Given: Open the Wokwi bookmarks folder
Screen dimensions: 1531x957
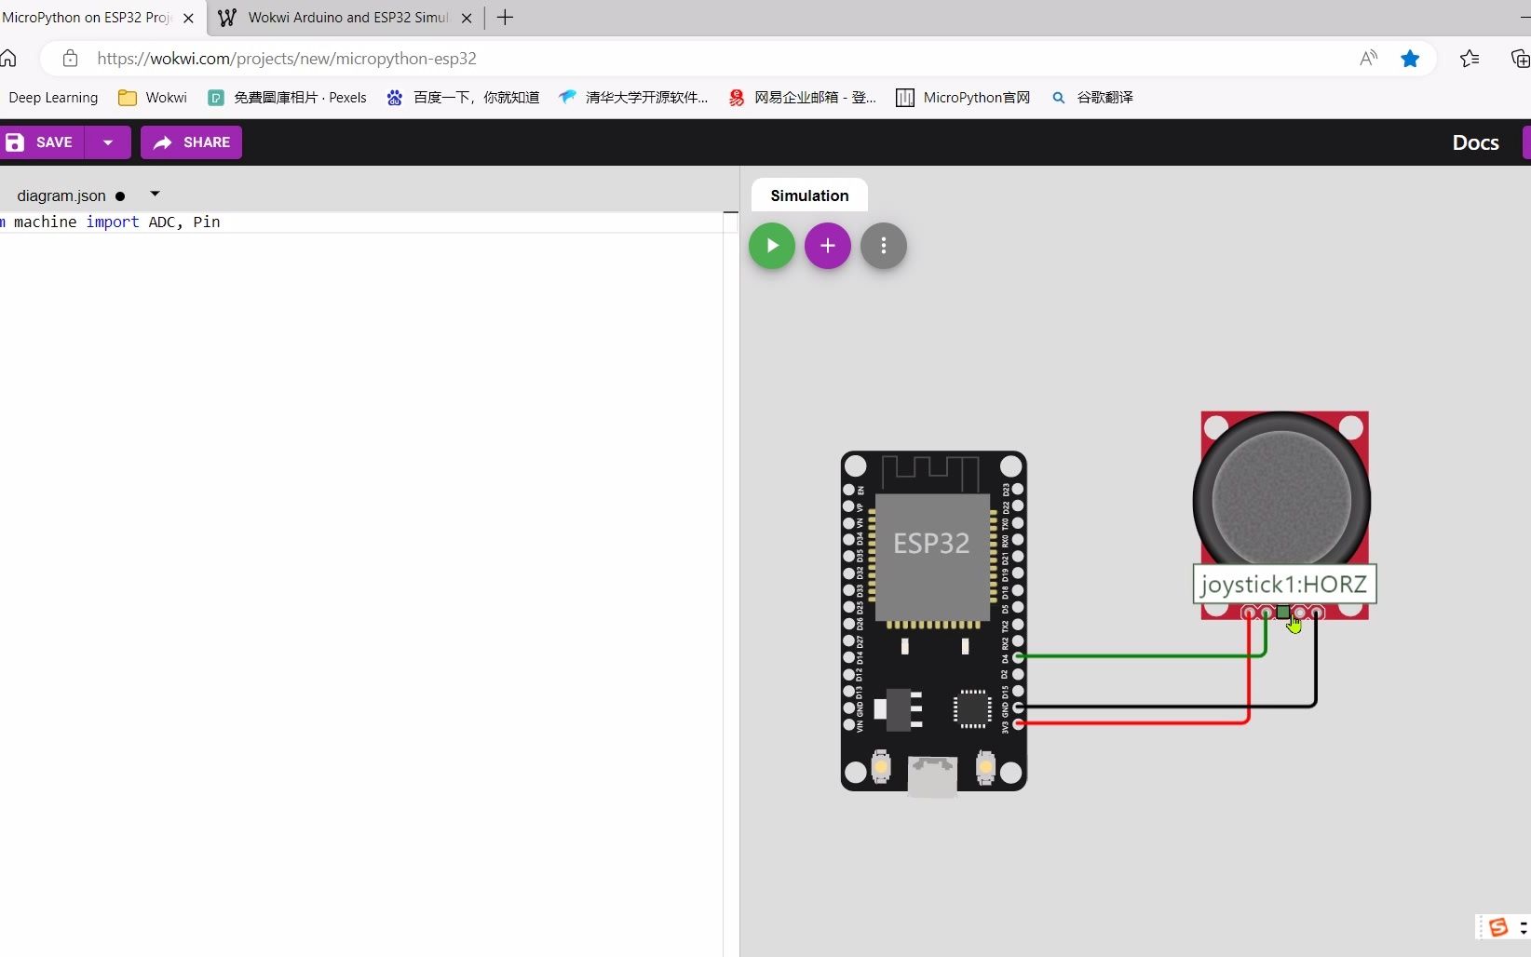Looking at the screenshot, I should click(x=152, y=97).
